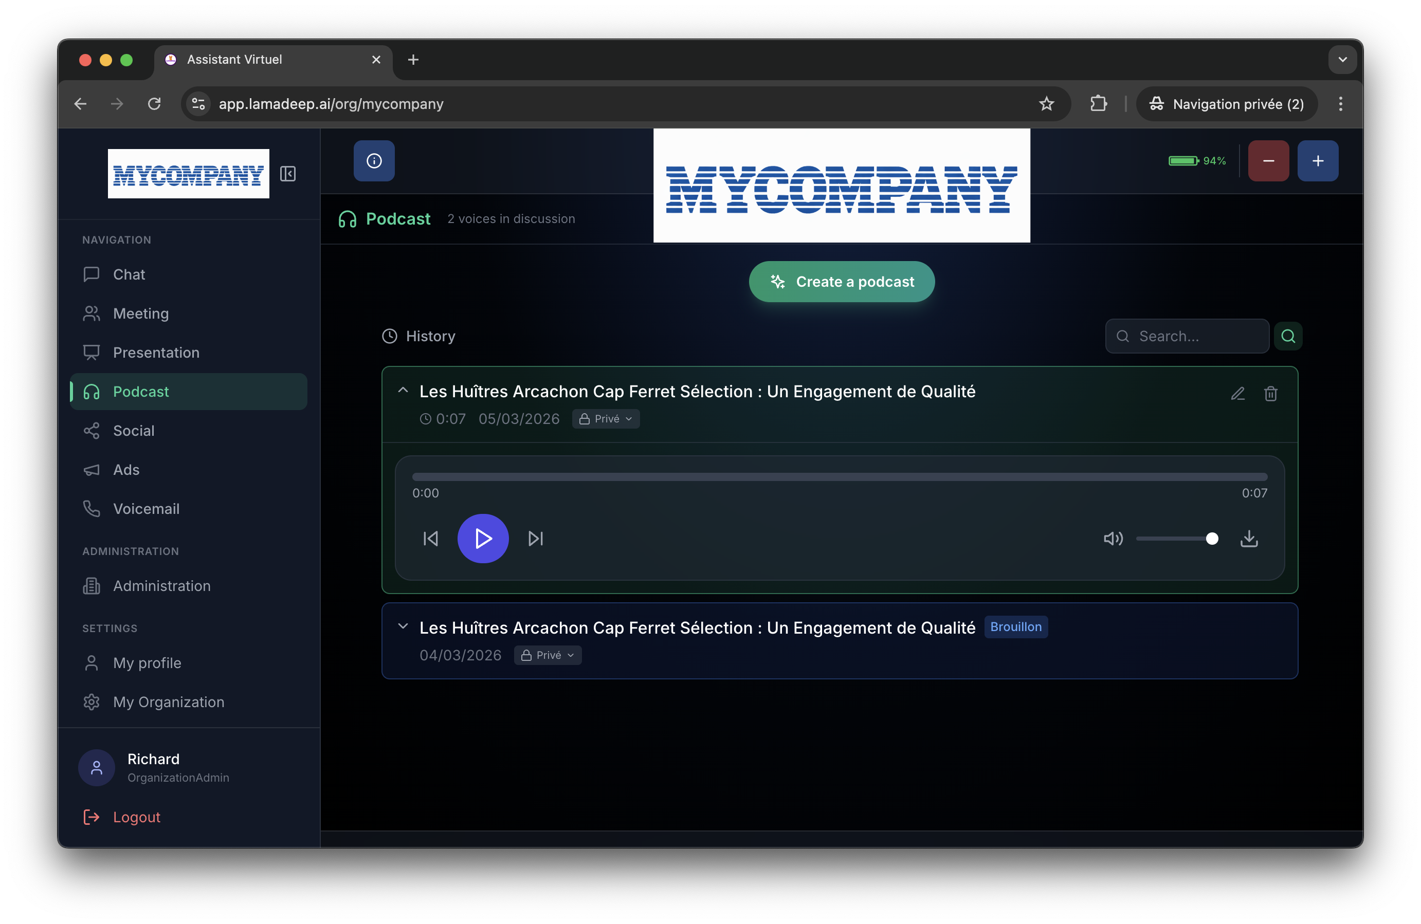Open the Privé dropdown dated 05/03/2026
The height and width of the screenshot is (924, 1421).
pos(606,419)
